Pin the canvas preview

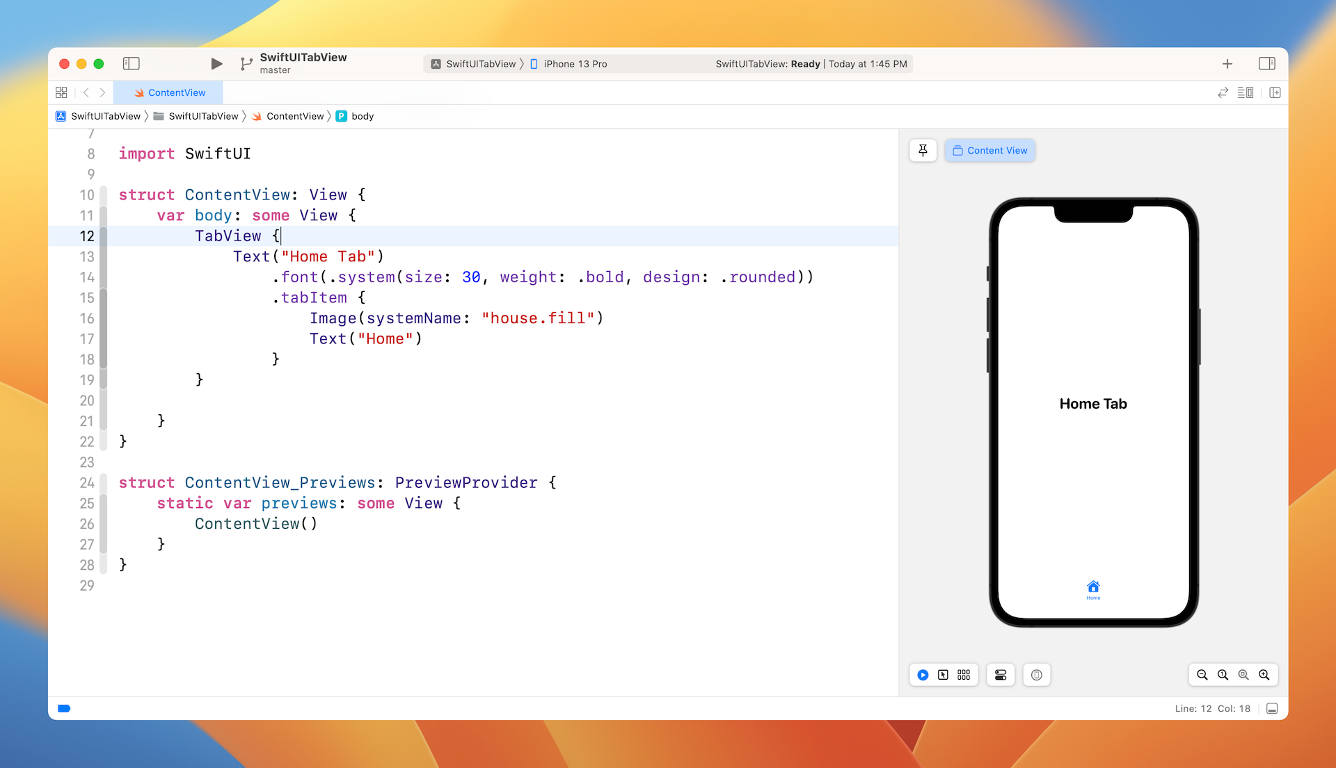click(x=923, y=150)
